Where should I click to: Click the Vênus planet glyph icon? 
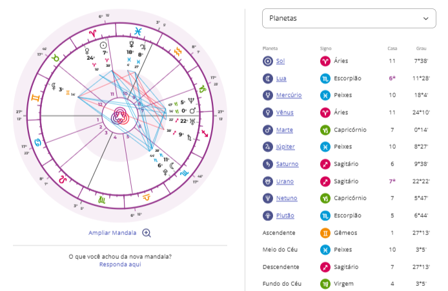pyautogui.click(x=267, y=113)
